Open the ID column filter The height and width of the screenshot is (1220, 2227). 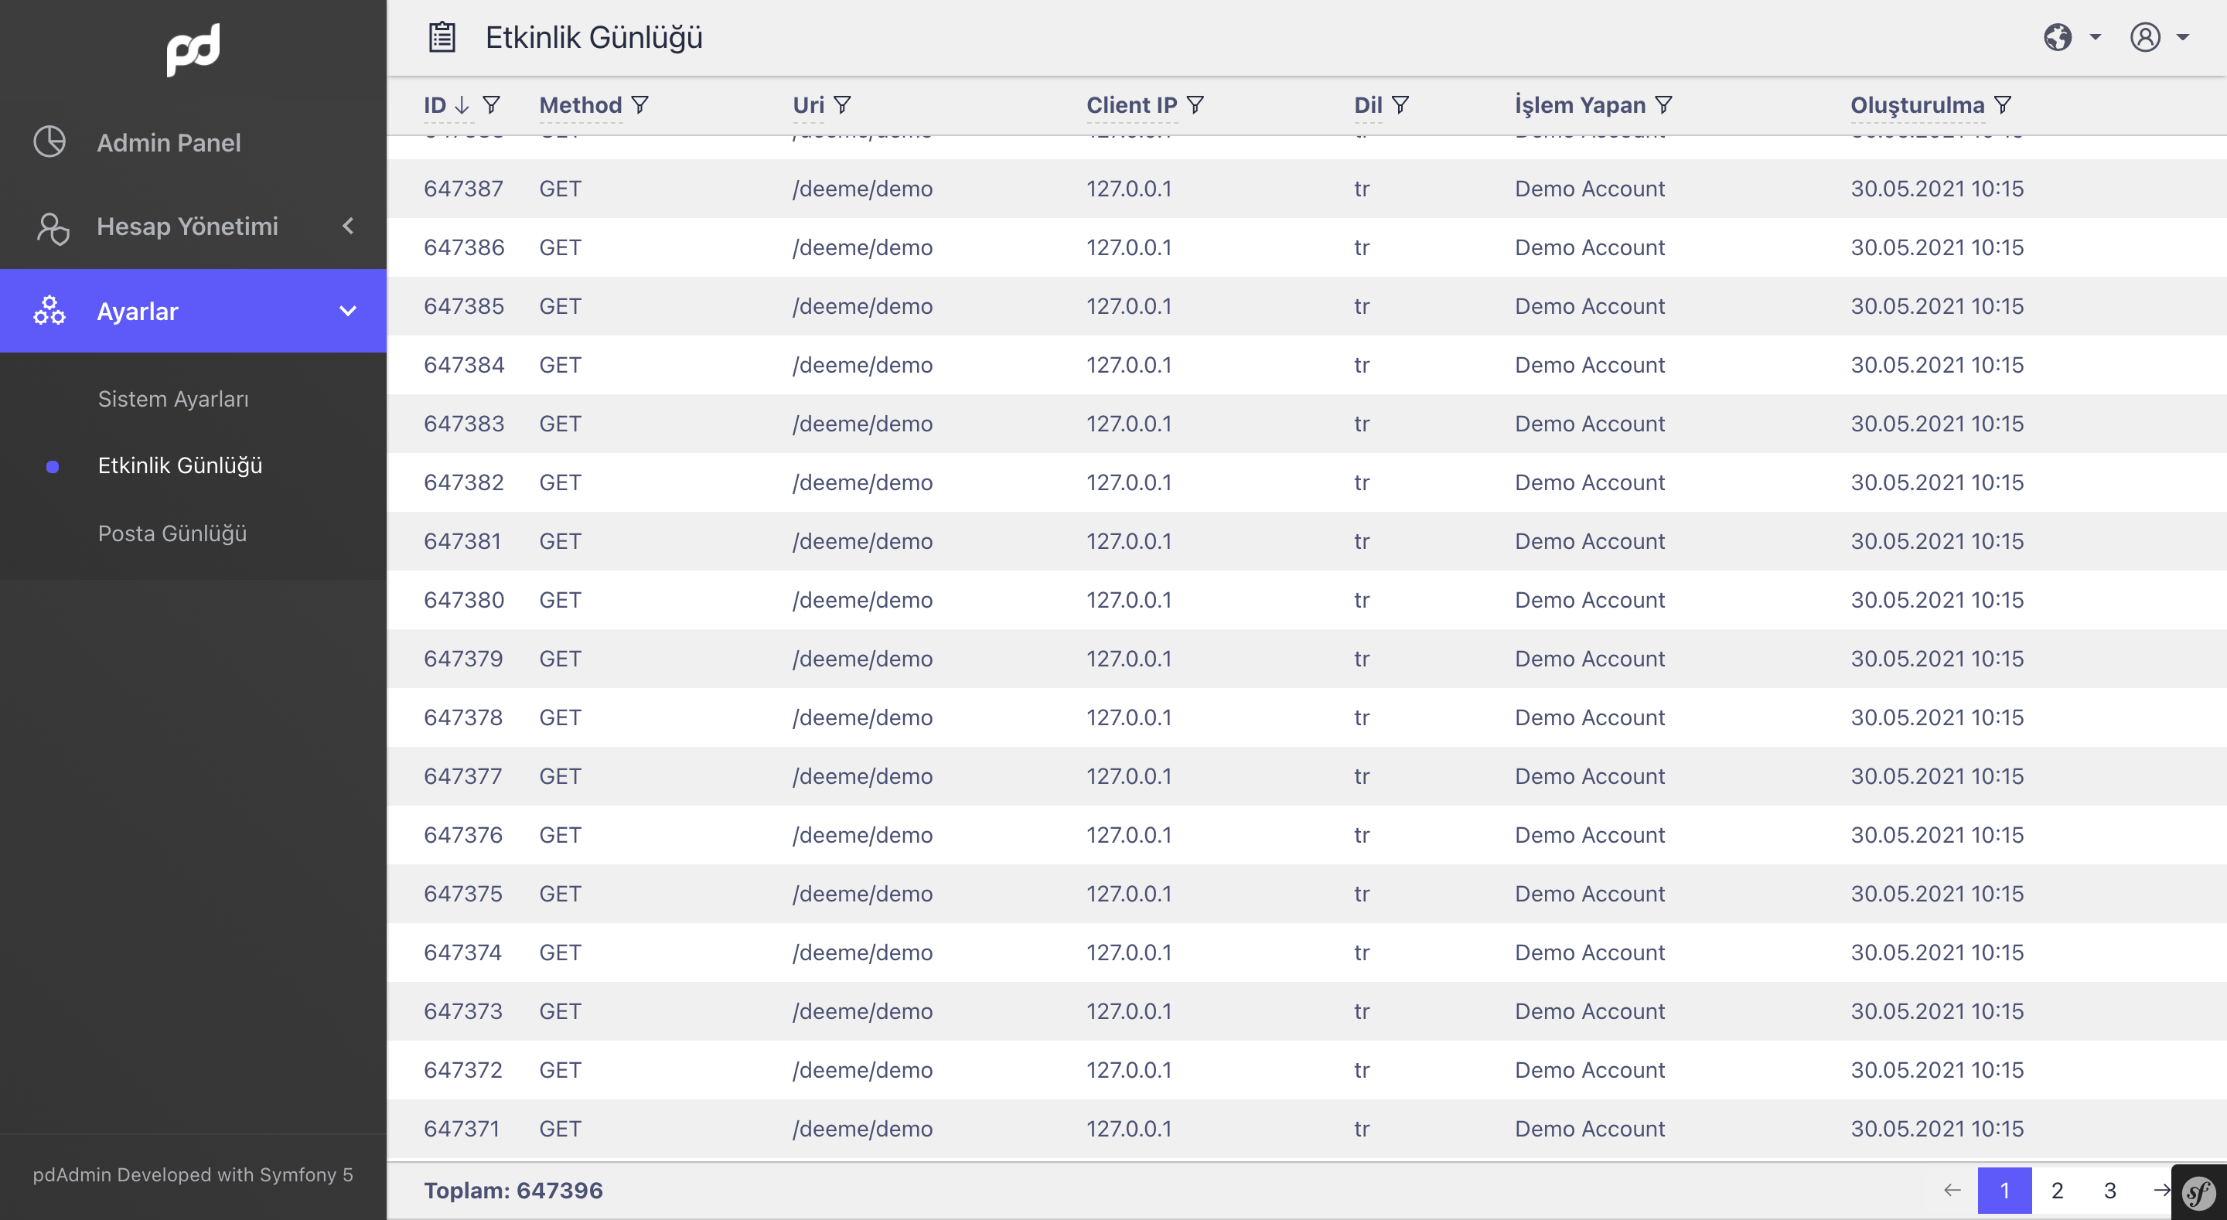[491, 104]
